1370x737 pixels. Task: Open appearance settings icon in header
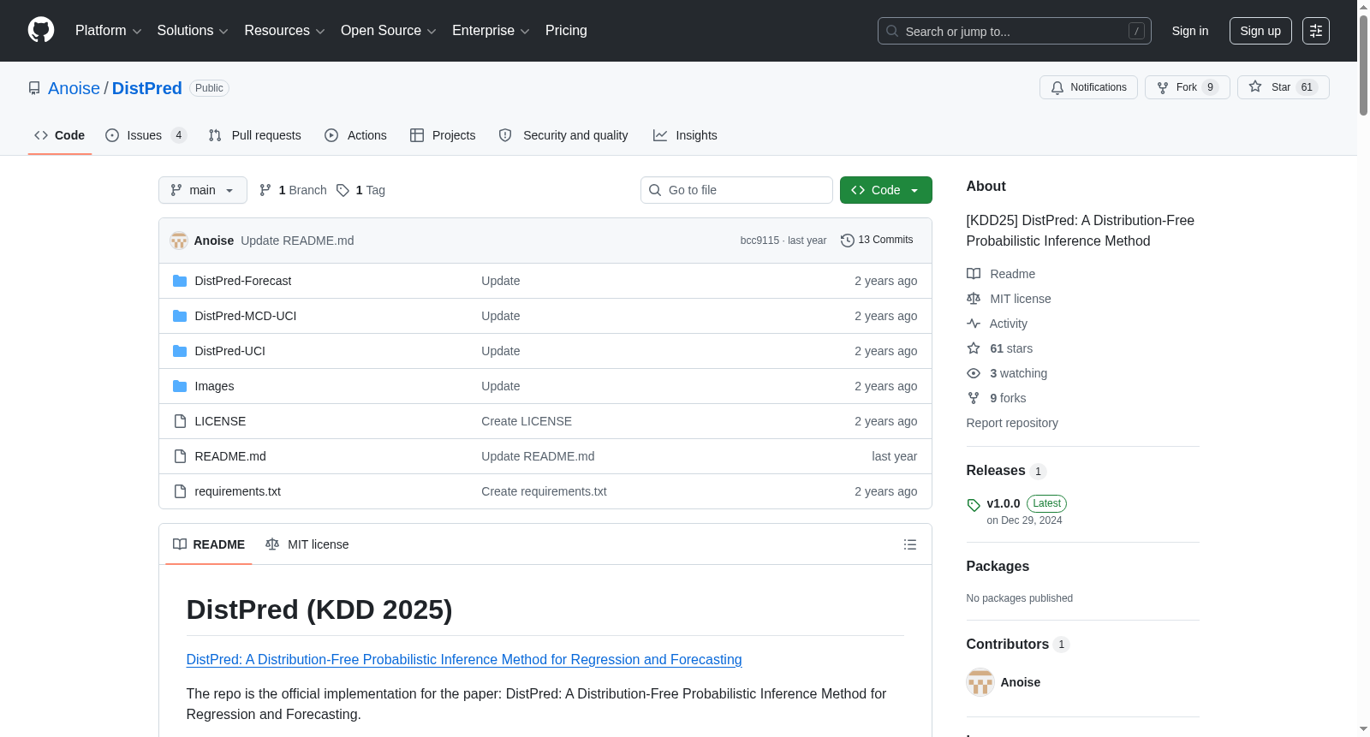pos(1316,31)
